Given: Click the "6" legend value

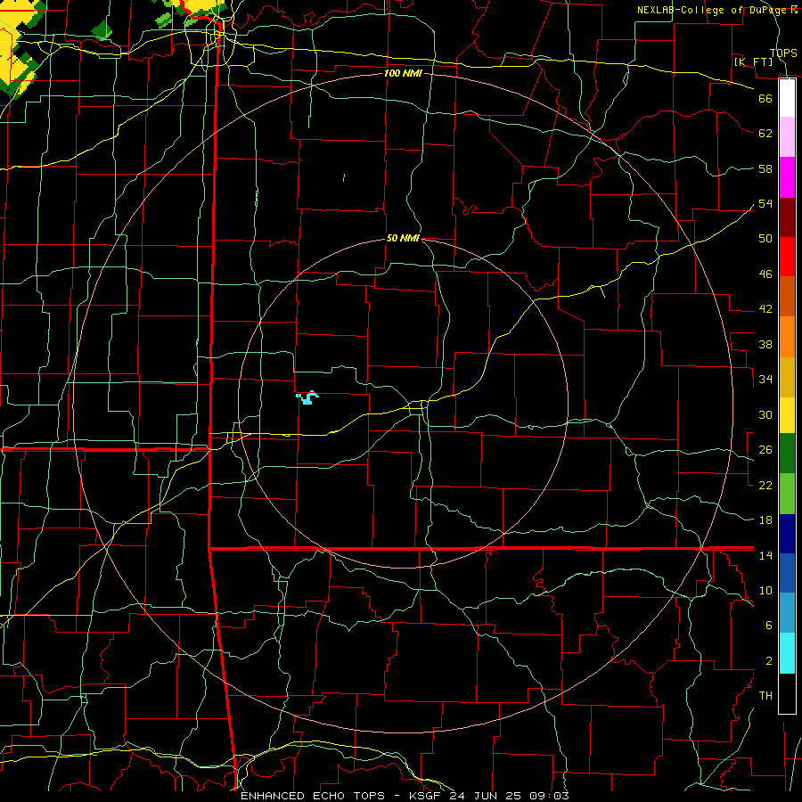Looking at the screenshot, I should [769, 626].
